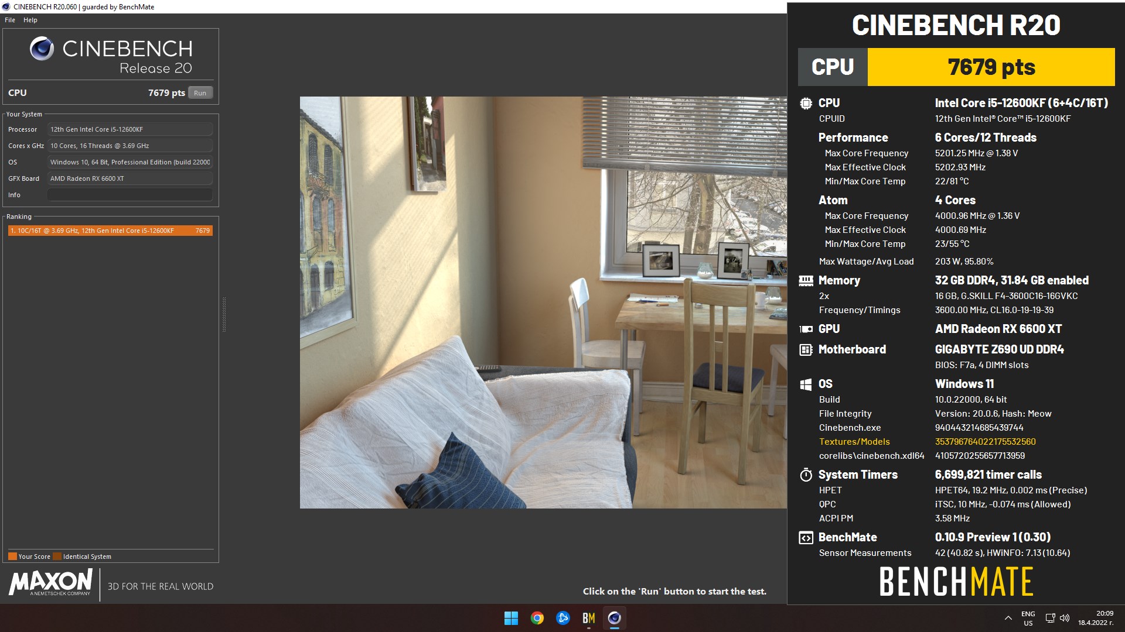Click the BenchMate code bracket icon

click(x=806, y=538)
